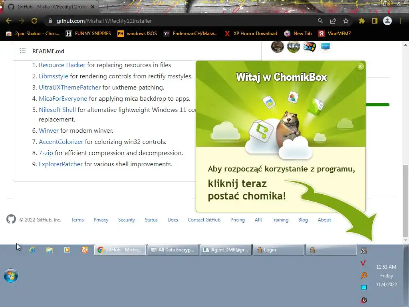Open MicaForEveryone link

point(63,99)
